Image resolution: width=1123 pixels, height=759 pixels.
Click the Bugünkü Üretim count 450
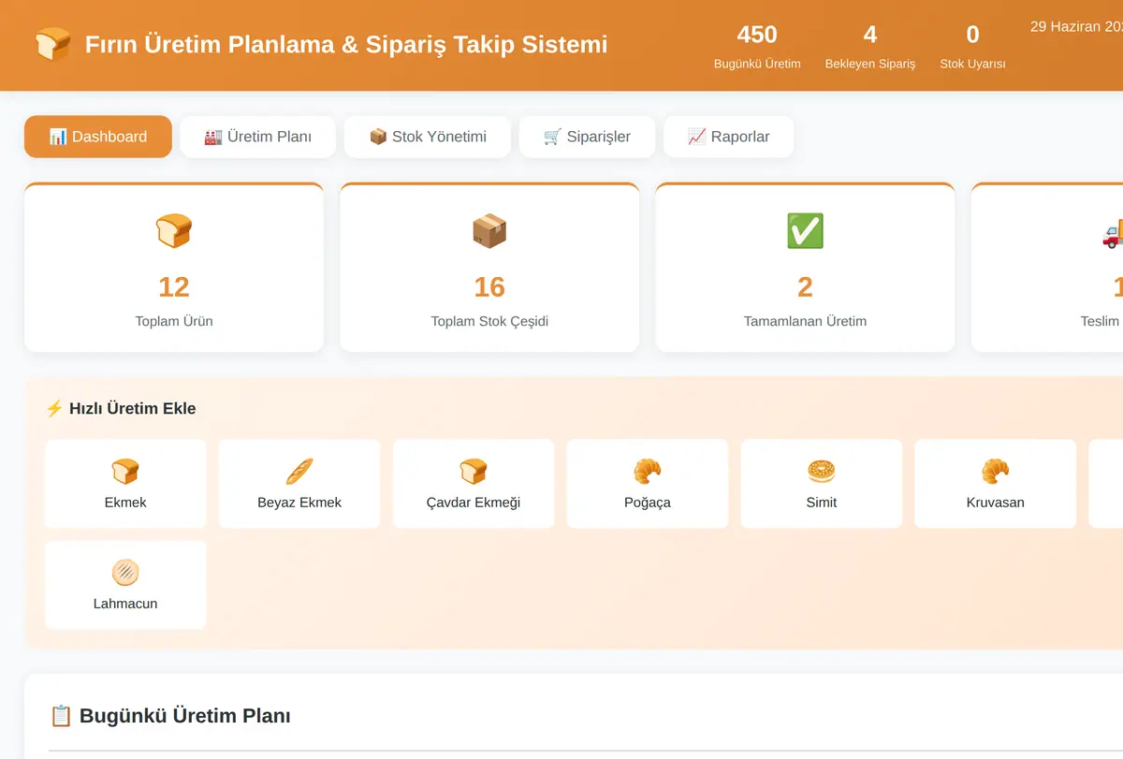click(x=757, y=35)
